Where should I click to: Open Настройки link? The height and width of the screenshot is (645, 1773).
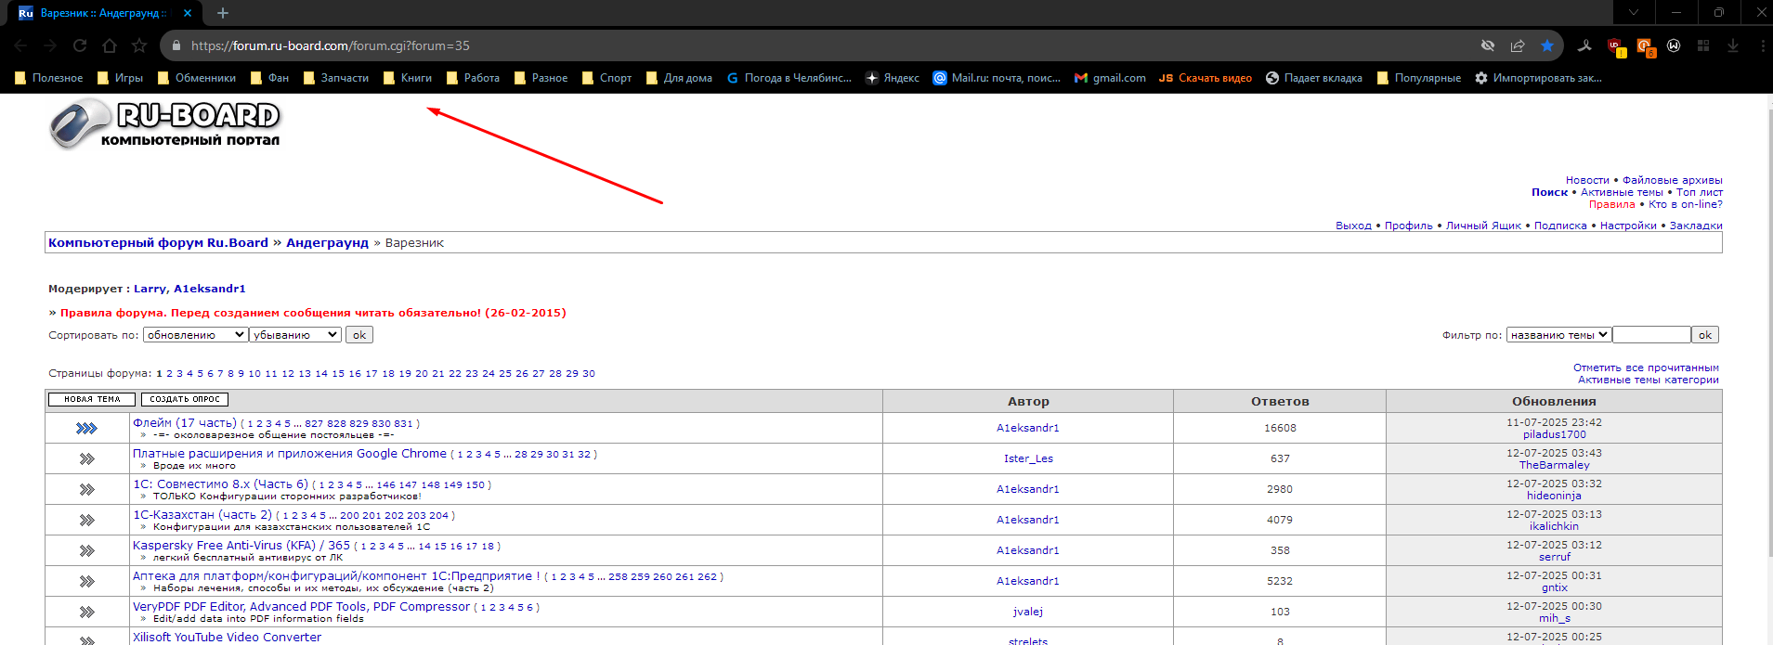(x=1628, y=226)
